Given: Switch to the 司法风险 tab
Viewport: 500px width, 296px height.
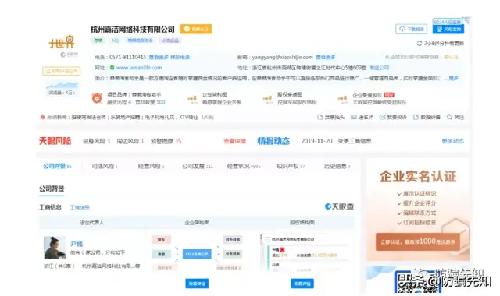Looking at the screenshot, I should 104,166.
